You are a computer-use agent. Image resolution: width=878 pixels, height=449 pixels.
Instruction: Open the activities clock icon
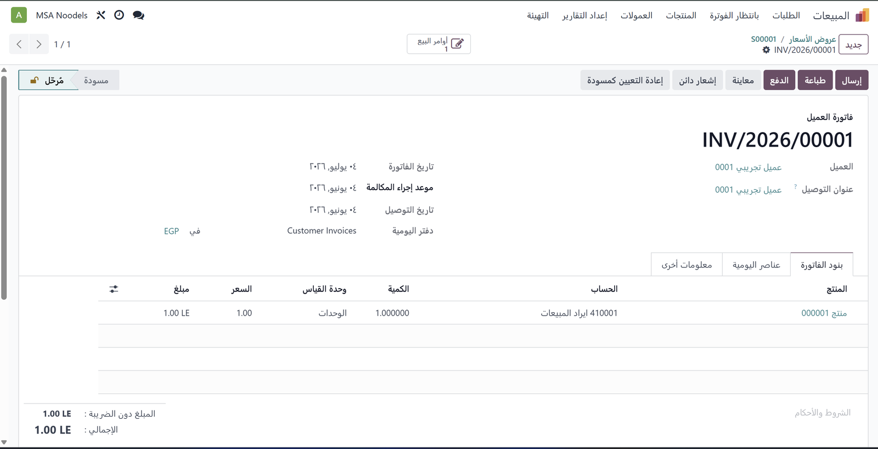(x=119, y=15)
